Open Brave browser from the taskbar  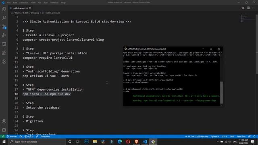136,141
